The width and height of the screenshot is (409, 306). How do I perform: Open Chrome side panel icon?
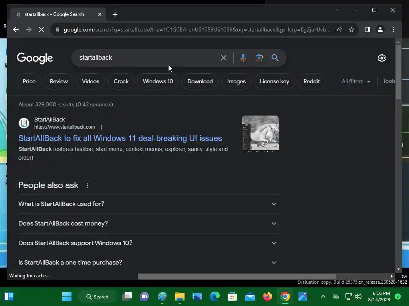367,29
